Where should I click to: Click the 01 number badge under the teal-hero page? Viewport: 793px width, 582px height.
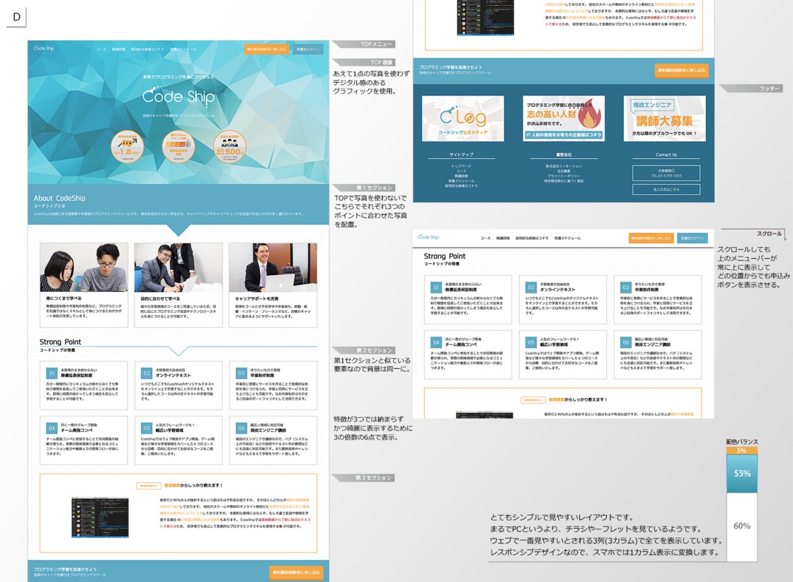tap(52, 373)
